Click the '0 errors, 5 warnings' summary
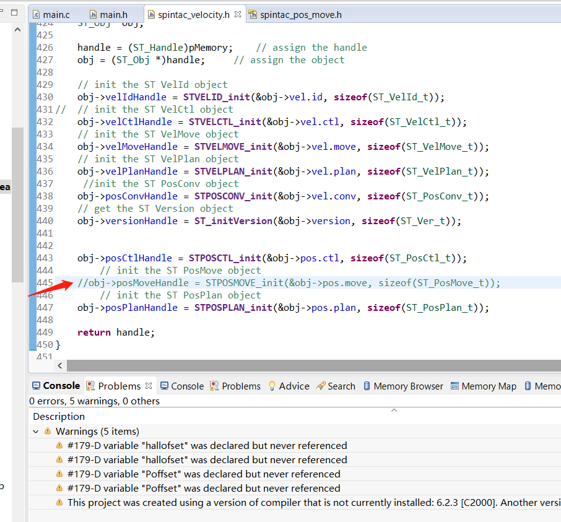 coord(95,401)
